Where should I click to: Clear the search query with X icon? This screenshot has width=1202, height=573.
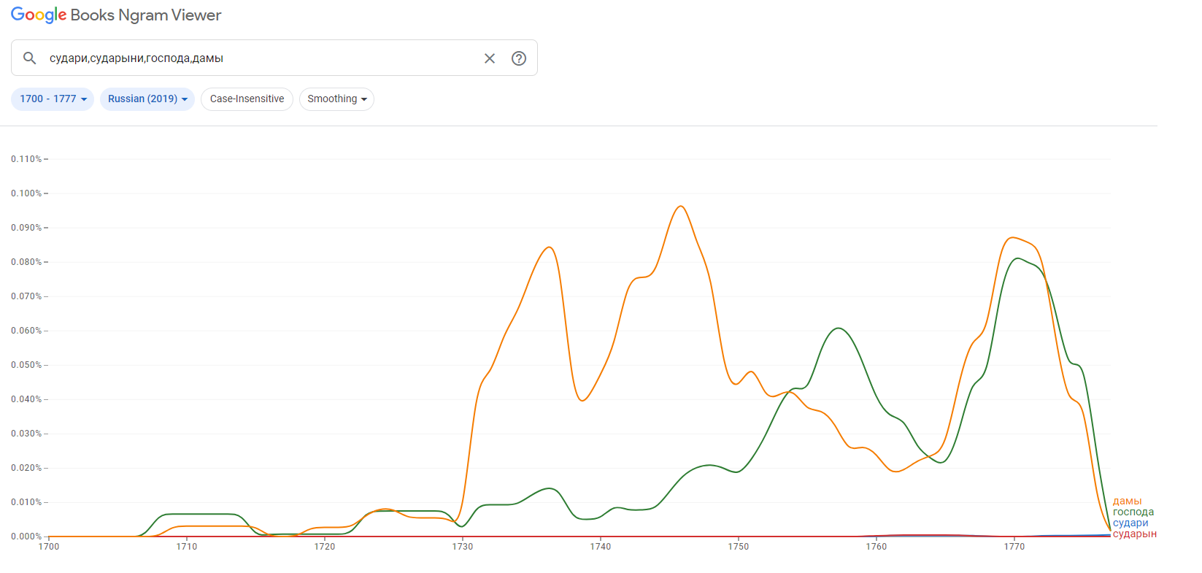(x=490, y=58)
